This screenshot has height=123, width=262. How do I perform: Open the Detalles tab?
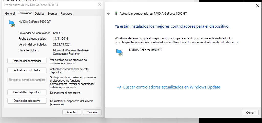pos(40,14)
